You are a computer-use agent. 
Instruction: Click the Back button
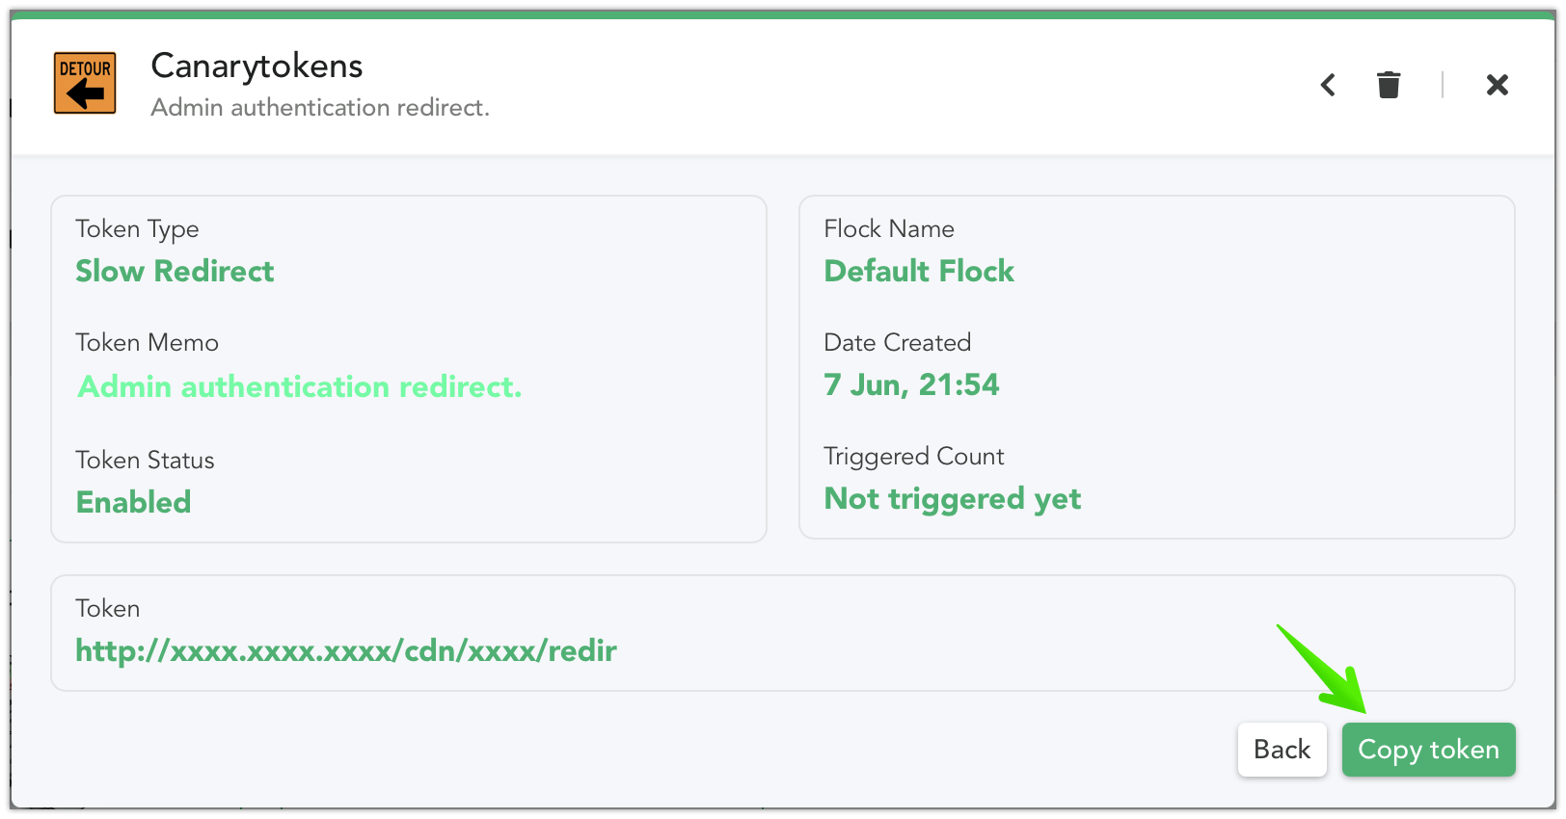tap(1282, 750)
